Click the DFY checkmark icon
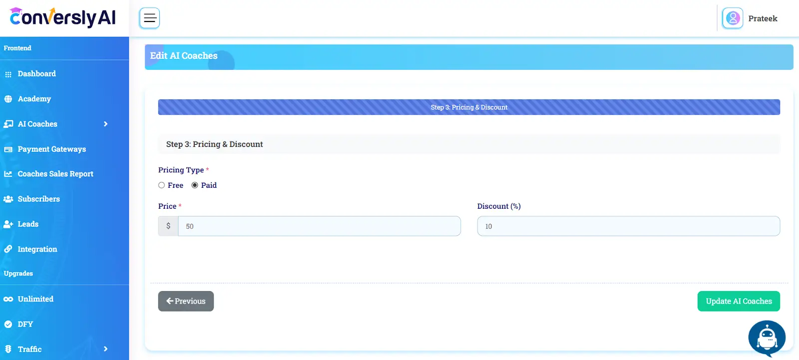The height and width of the screenshot is (360, 799). tap(8, 324)
